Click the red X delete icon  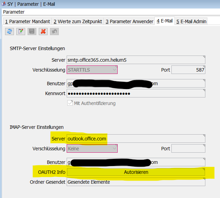[43, 31]
